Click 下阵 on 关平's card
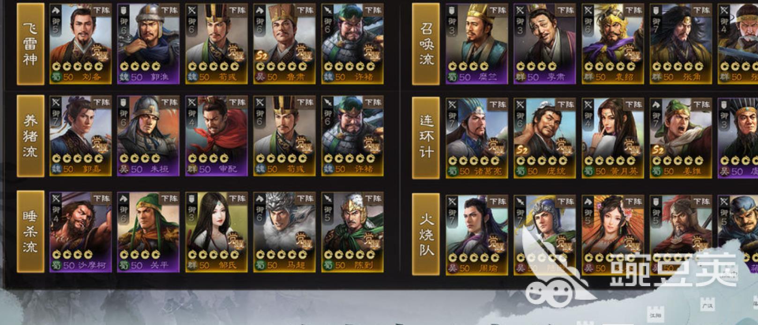 [169, 199]
